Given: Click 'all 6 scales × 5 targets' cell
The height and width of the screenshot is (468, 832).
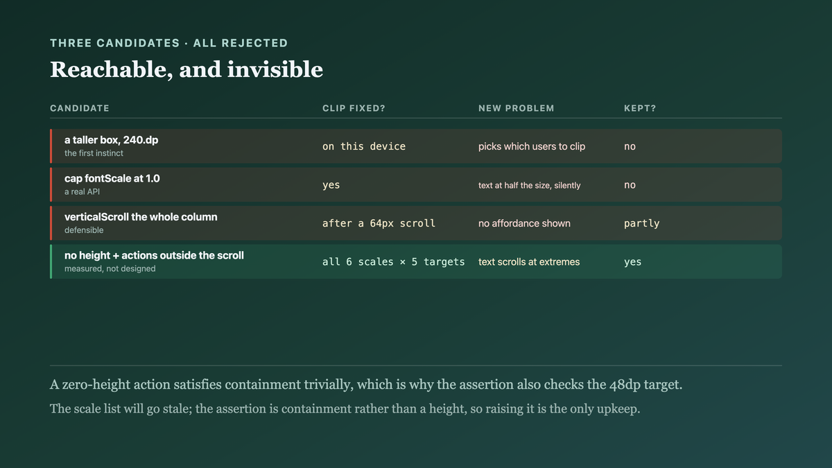Looking at the screenshot, I should pos(393,262).
